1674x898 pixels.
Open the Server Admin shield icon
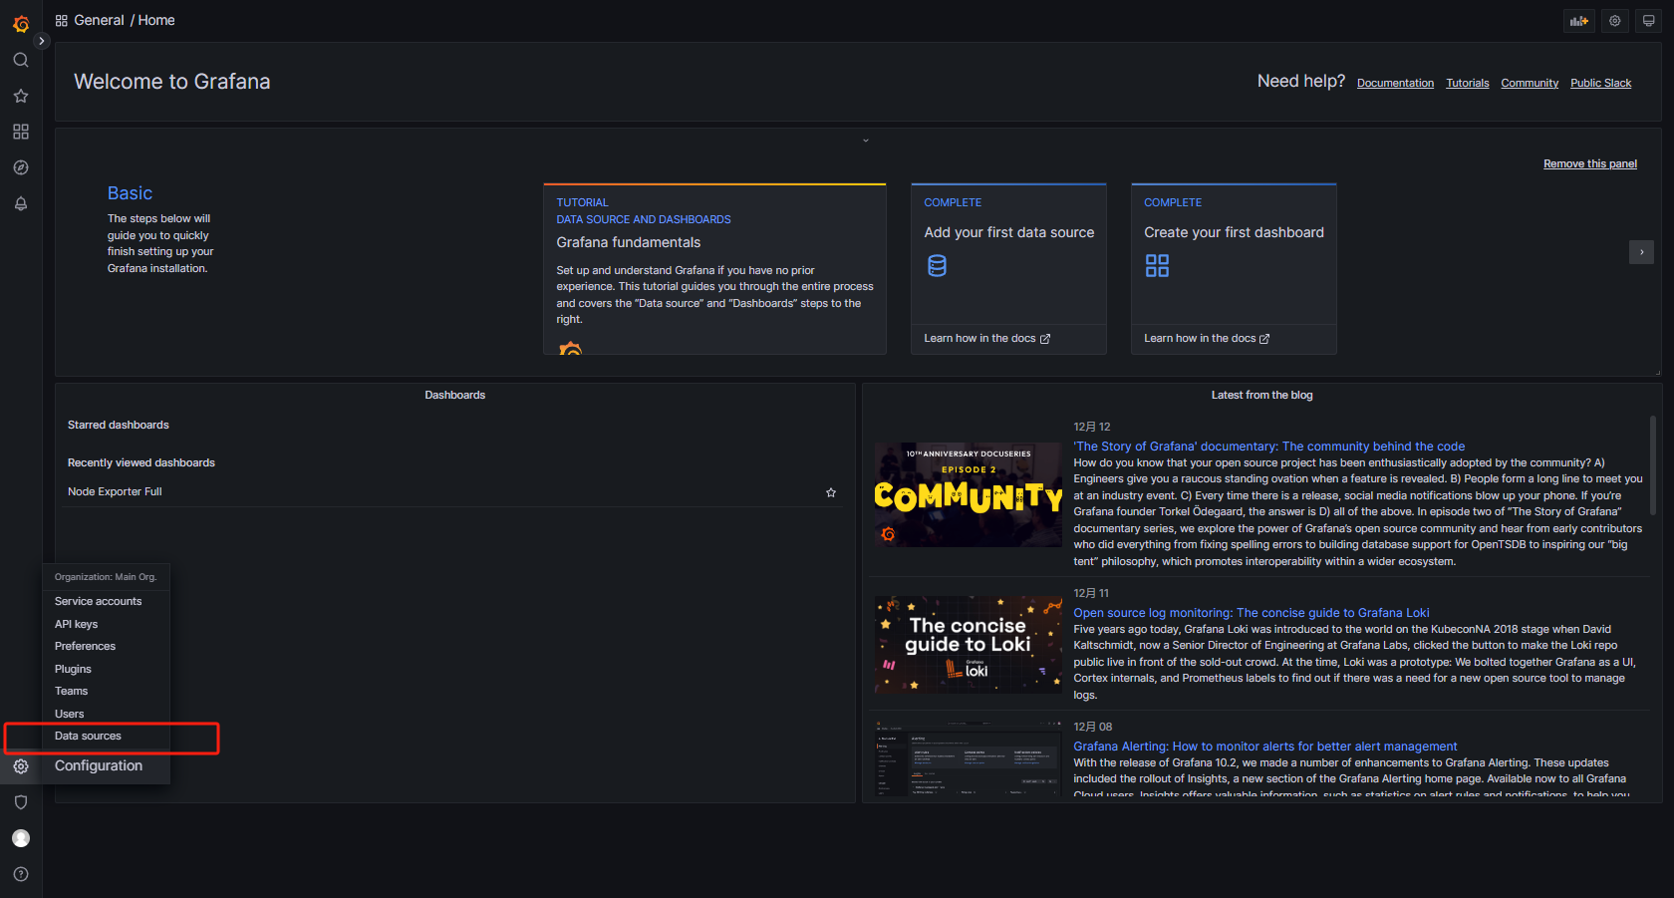tap(21, 802)
